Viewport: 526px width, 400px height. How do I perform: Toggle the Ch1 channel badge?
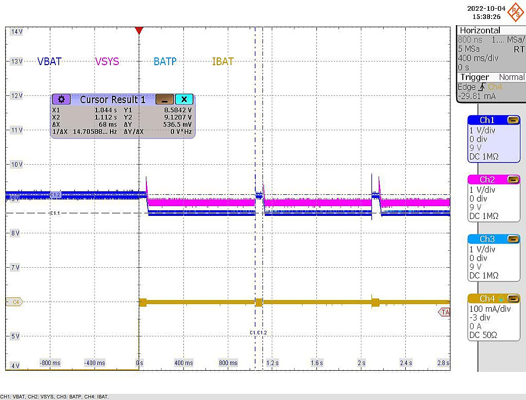coord(487,119)
